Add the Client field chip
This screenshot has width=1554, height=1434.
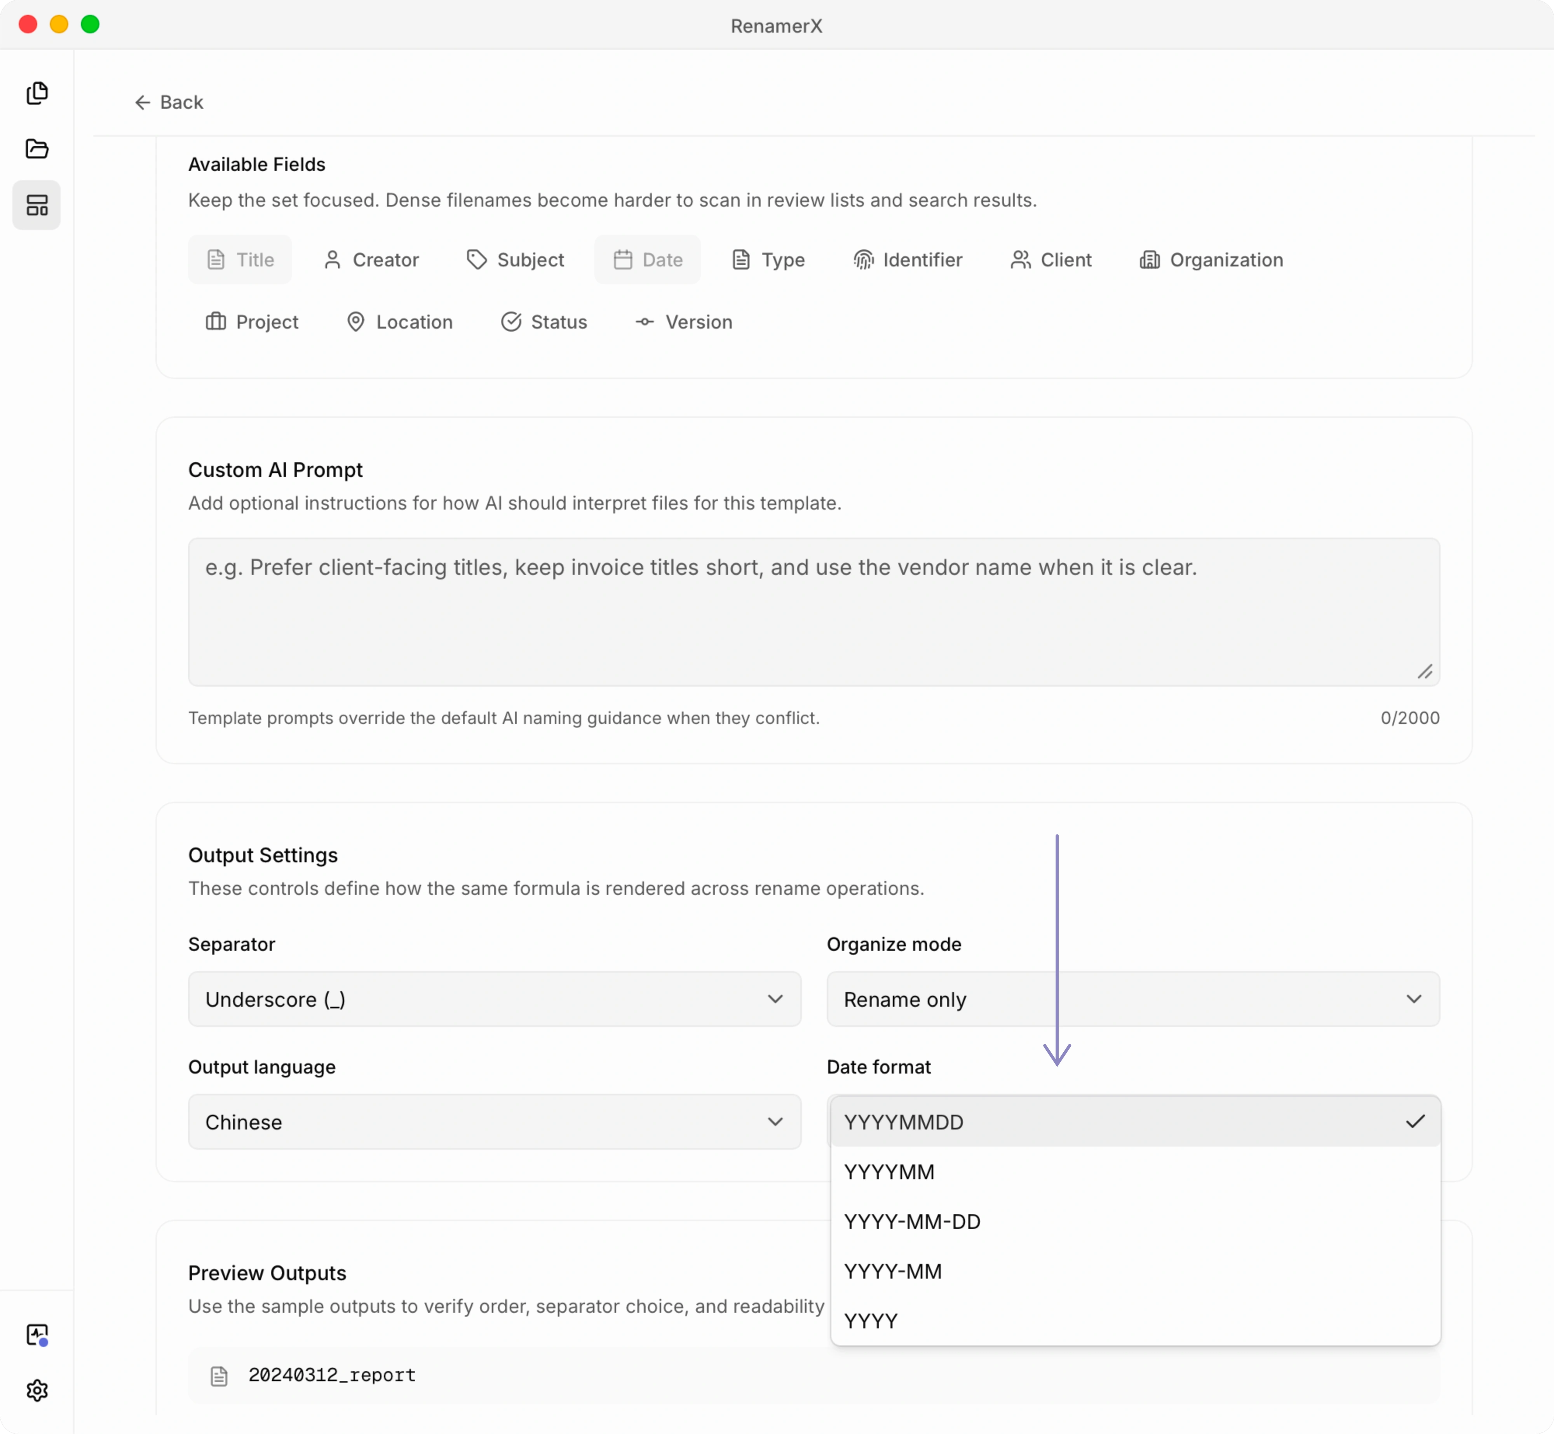coord(1051,260)
